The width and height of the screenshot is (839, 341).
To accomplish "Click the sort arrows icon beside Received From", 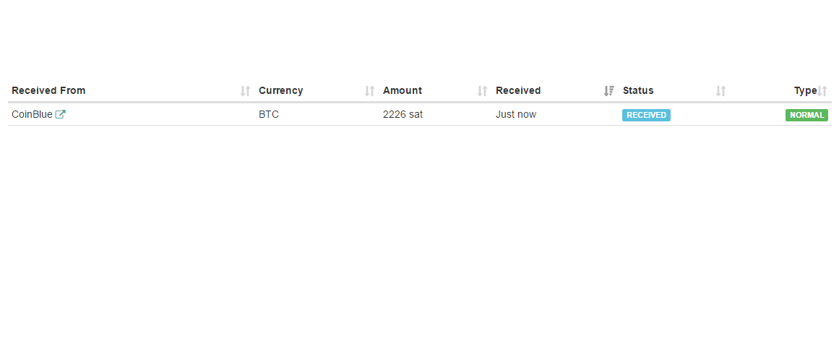I will (x=245, y=91).
